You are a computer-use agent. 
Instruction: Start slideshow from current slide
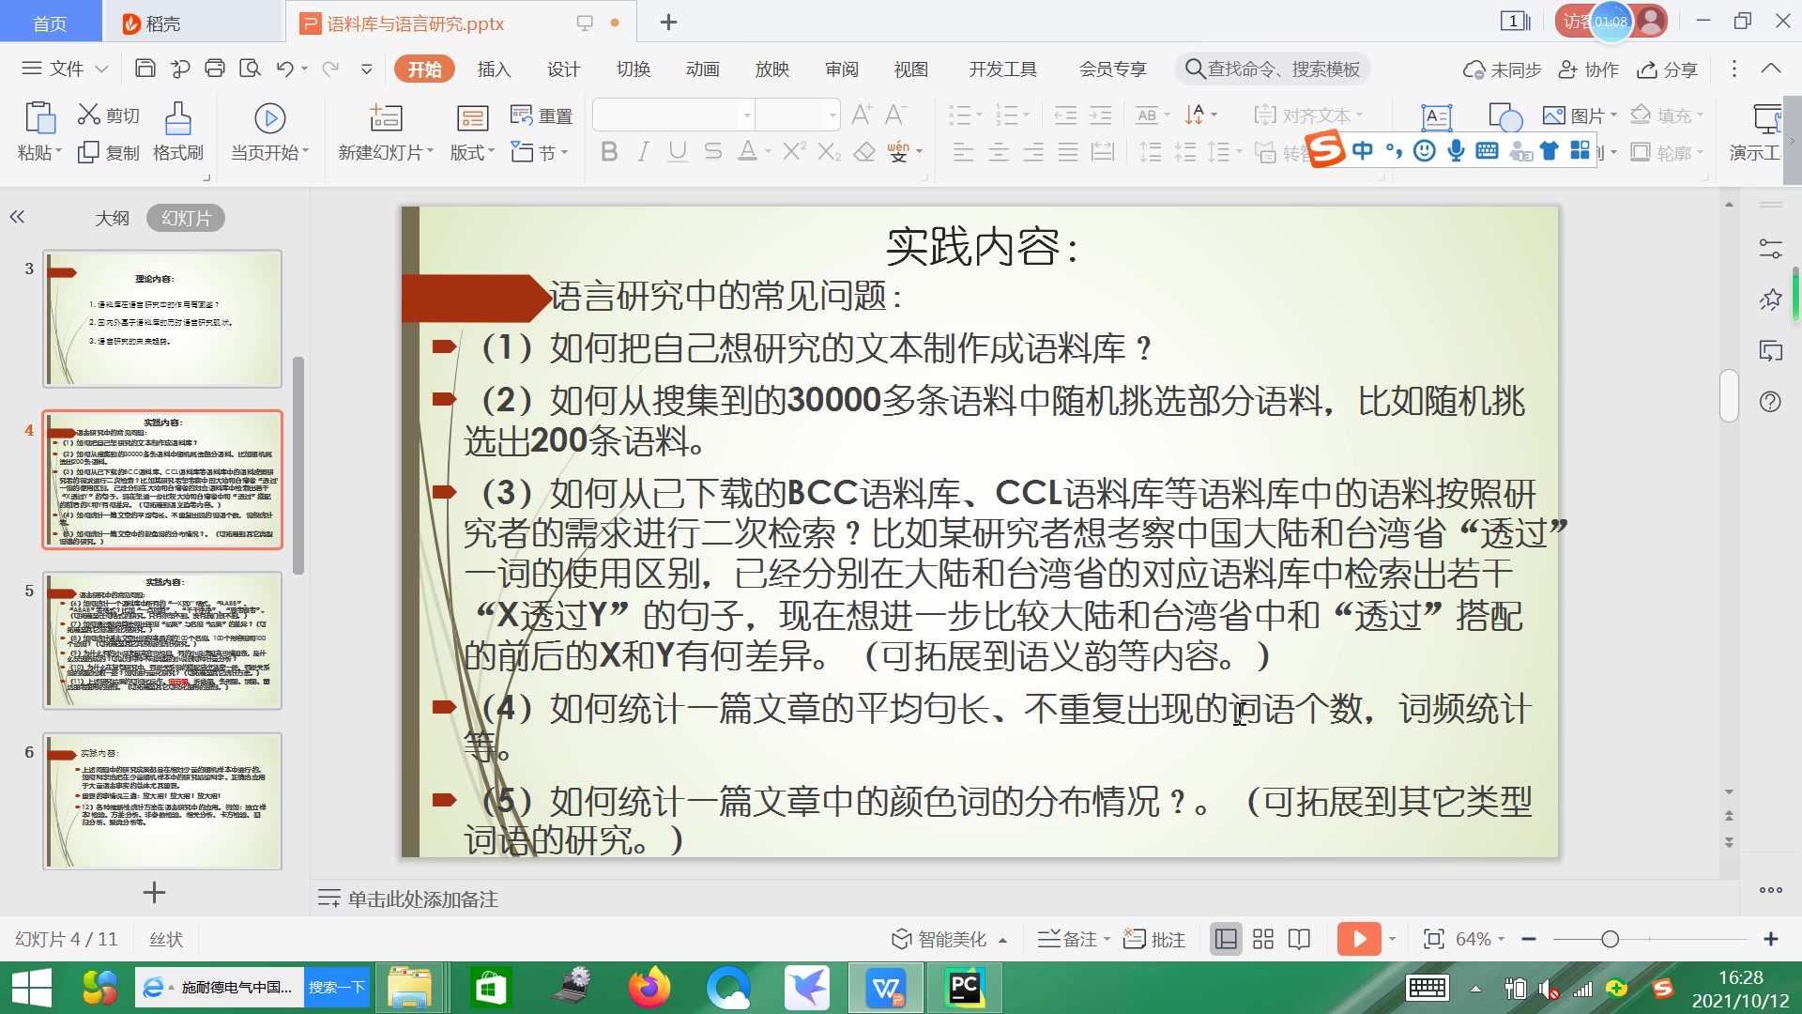click(269, 131)
